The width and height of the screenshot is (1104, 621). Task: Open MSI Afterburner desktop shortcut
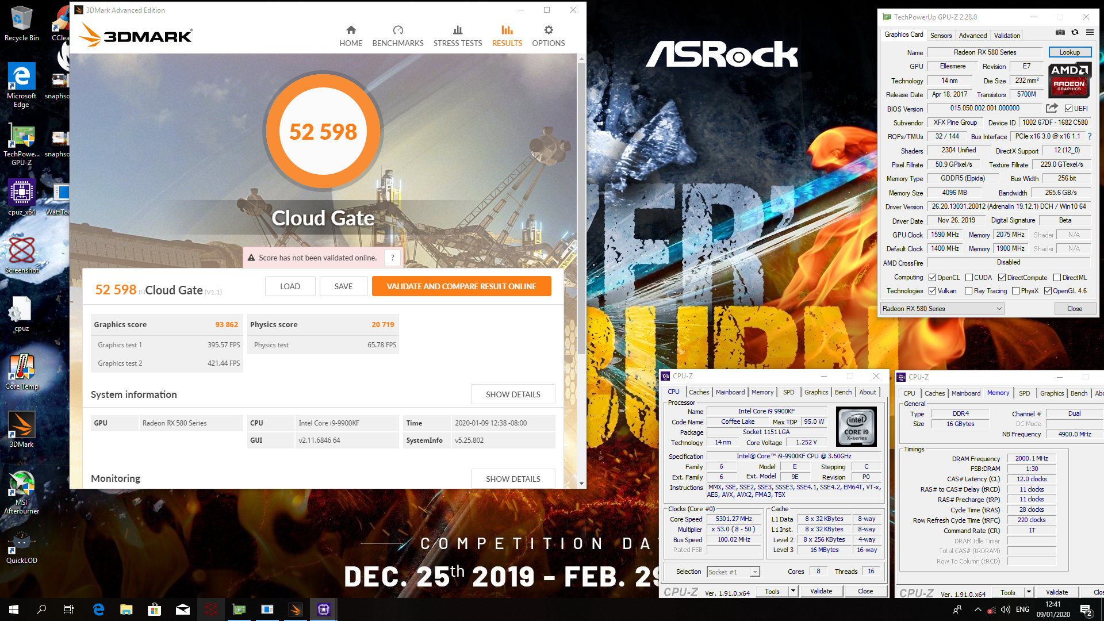pyautogui.click(x=21, y=492)
